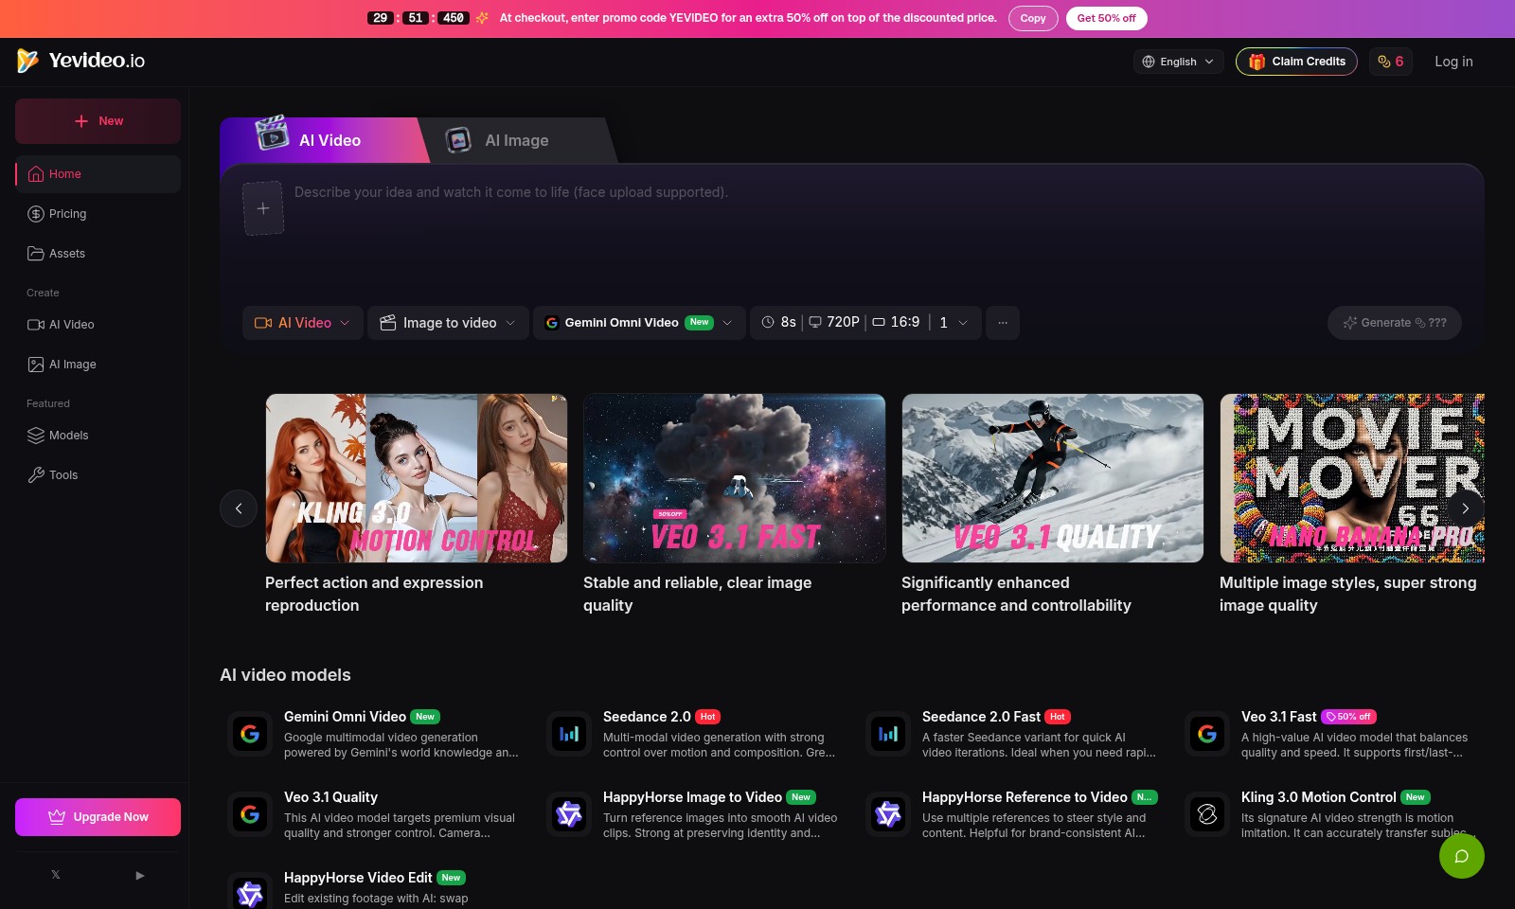Expand the AI Video mode dropdown
Viewport: 1515px width, 909px height.
[303, 323]
